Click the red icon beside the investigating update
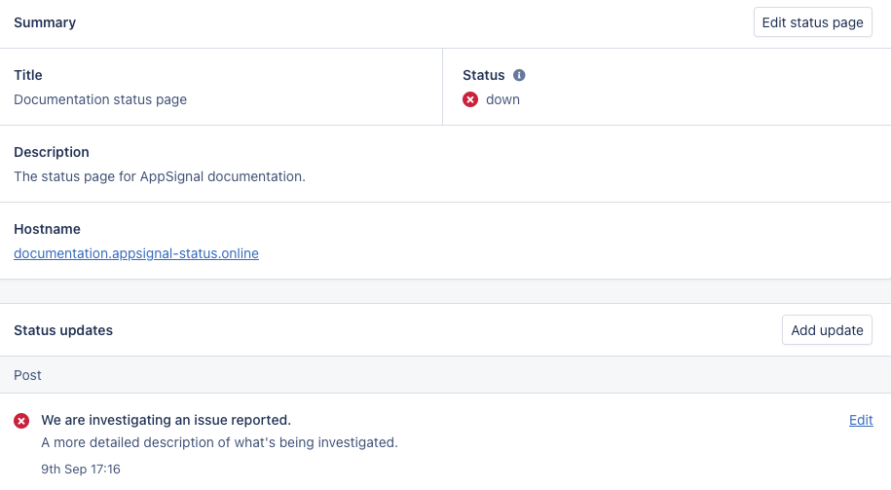This screenshot has height=490, width=891. pos(21,421)
